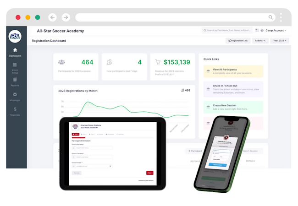Click the Previous button on tablet
This screenshot has height=206, width=298.
pos(77,173)
